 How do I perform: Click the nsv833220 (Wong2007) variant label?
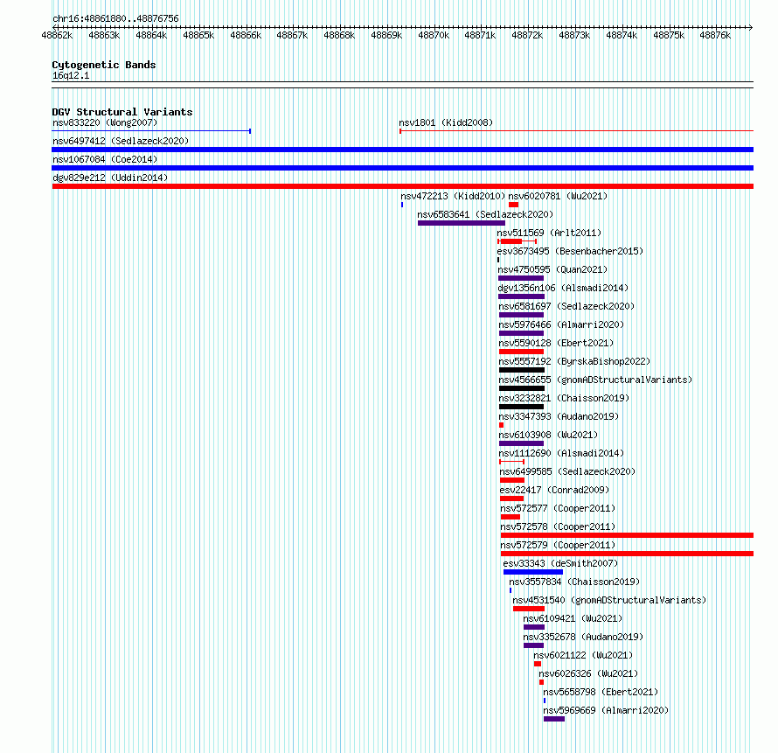point(105,122)
